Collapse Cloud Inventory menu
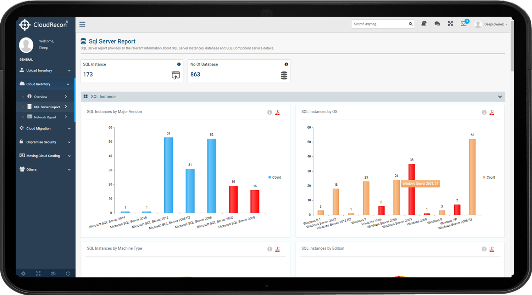This screenshot has height=295, width=532. [x=45, y=84]
